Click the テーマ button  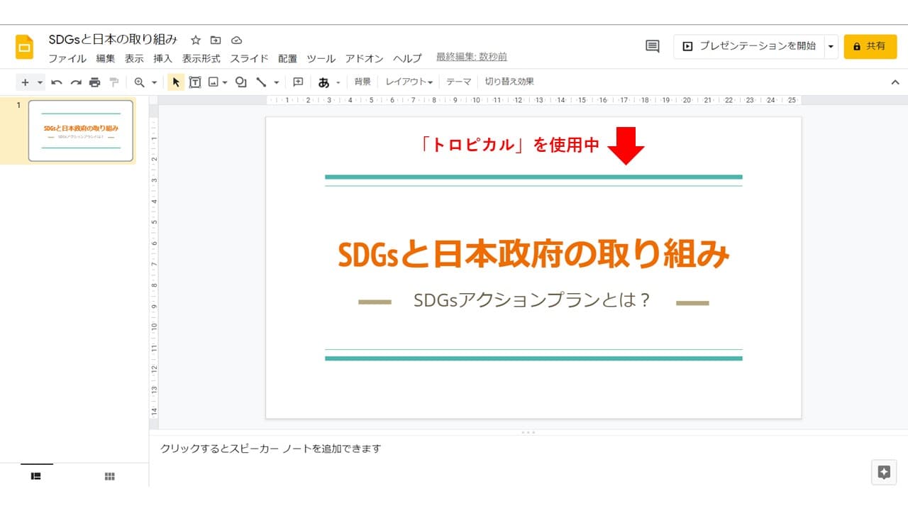pyautogui.click(x=458, y=82)
